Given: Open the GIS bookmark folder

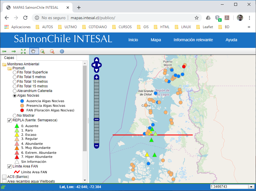Looking at the screenshot, I should point(143,27).
